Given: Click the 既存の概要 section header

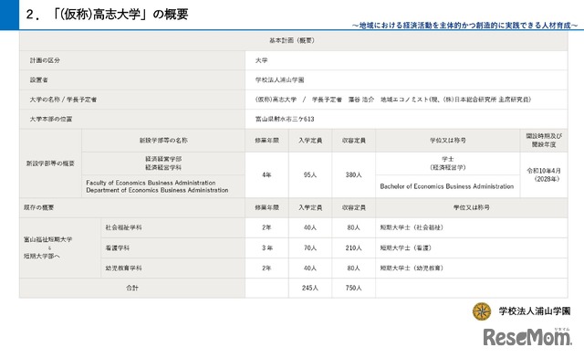Looking at the screenshot, I should (x=132, y=207).
